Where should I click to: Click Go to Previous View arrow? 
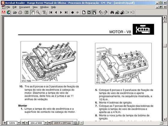click(72, 13)
